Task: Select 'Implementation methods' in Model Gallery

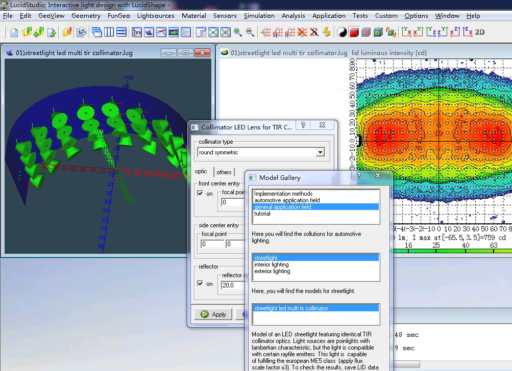Action: [x=316, y=194]
